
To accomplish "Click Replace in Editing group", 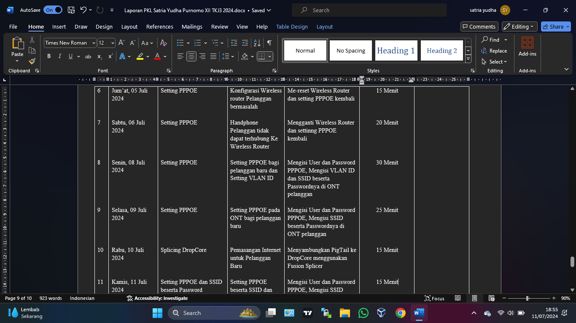I will (x=494, y=51).
